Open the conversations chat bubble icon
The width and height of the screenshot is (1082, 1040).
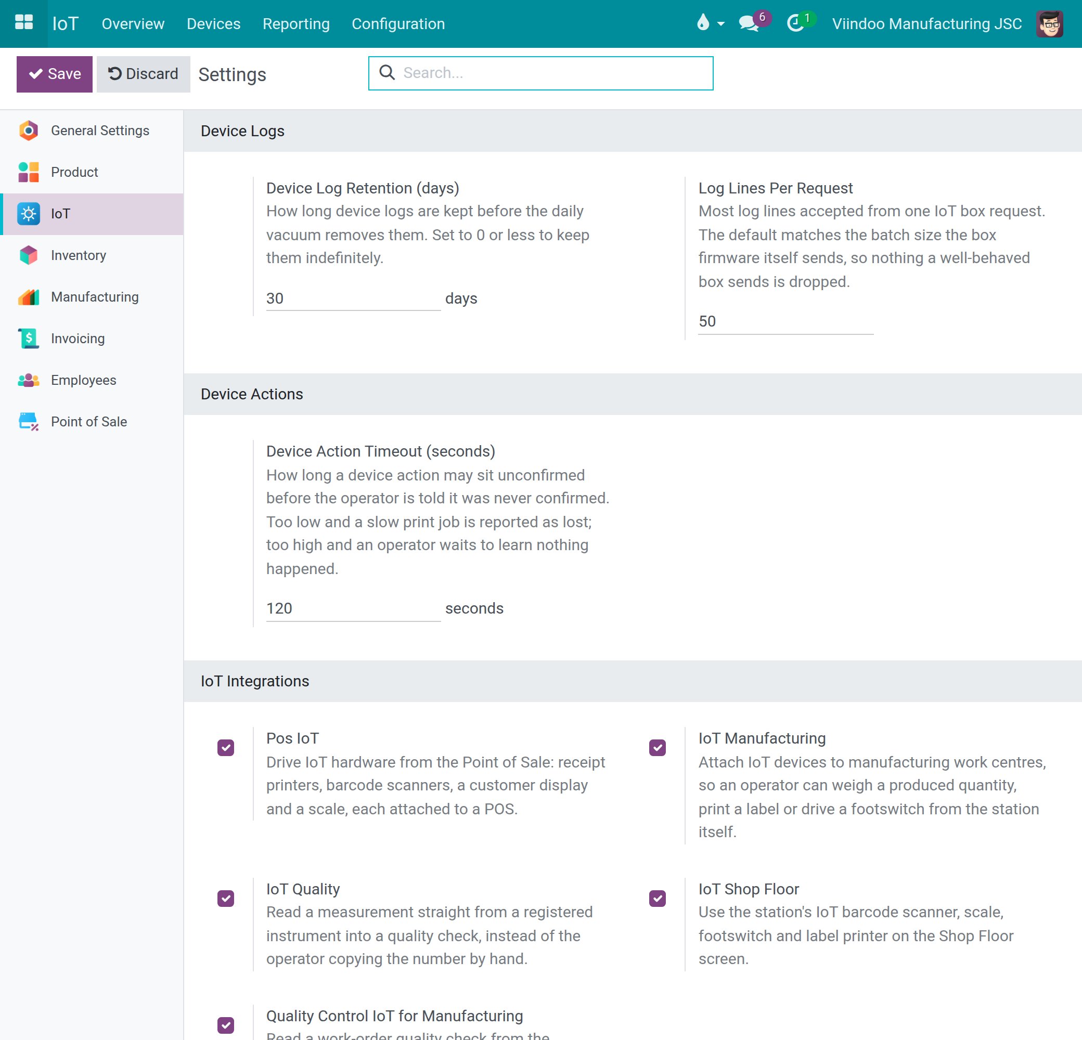point(748,24)
